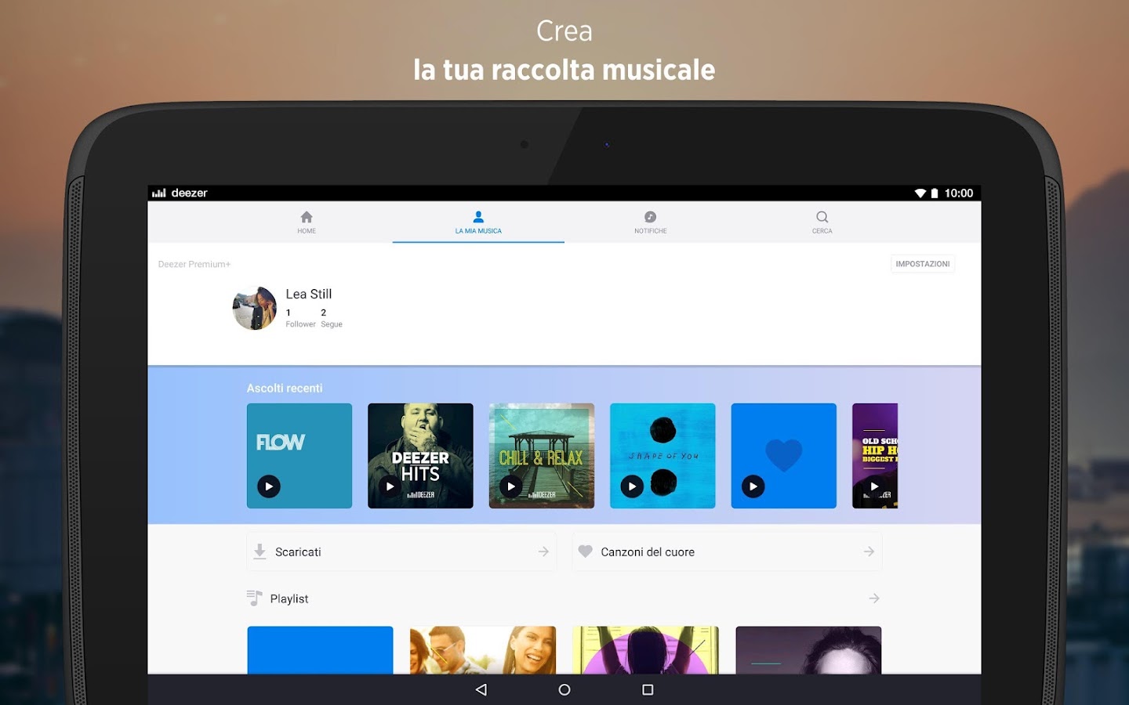Select the Deezer Premium+ label
This screenshot has height=705, width=1129.
[194, 264]
